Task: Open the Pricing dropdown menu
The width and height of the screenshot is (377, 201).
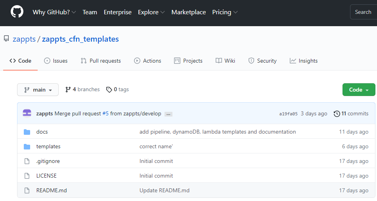Action: [x=225, y=12]
